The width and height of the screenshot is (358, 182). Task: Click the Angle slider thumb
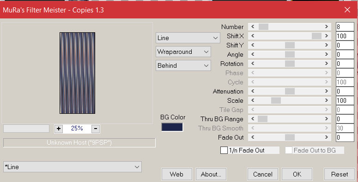point(290,54)
